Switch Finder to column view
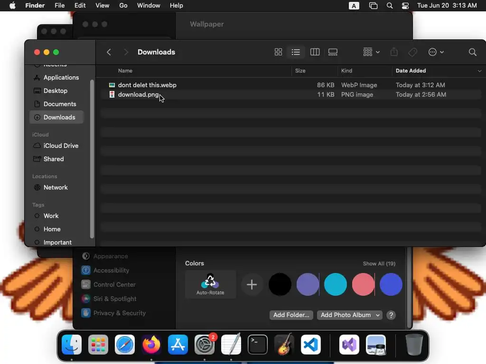 [x=315, y=52]
